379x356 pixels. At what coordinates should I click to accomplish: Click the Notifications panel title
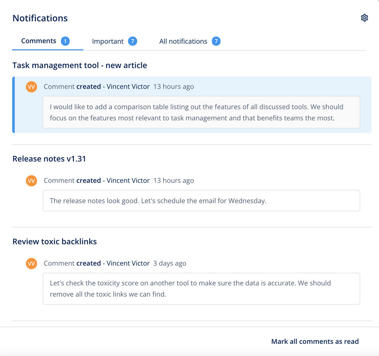[40, 18]
